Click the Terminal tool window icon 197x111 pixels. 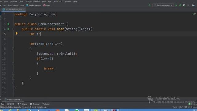31,104
